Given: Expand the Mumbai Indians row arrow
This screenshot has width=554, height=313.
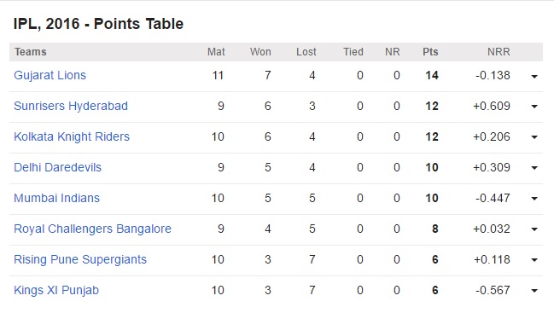Looking at the screenshot, I should (534, 199).
